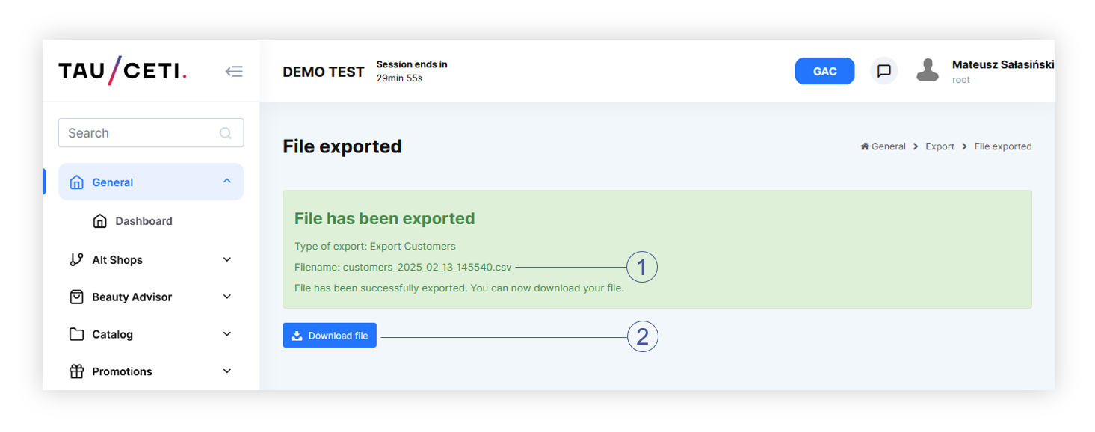Collapse the General menu section chevron

coord(227,182)
